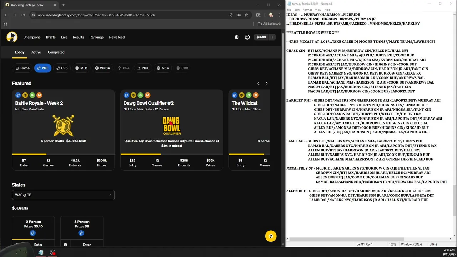
Task: Open the Results nav item
Action: tap(79, 37)
